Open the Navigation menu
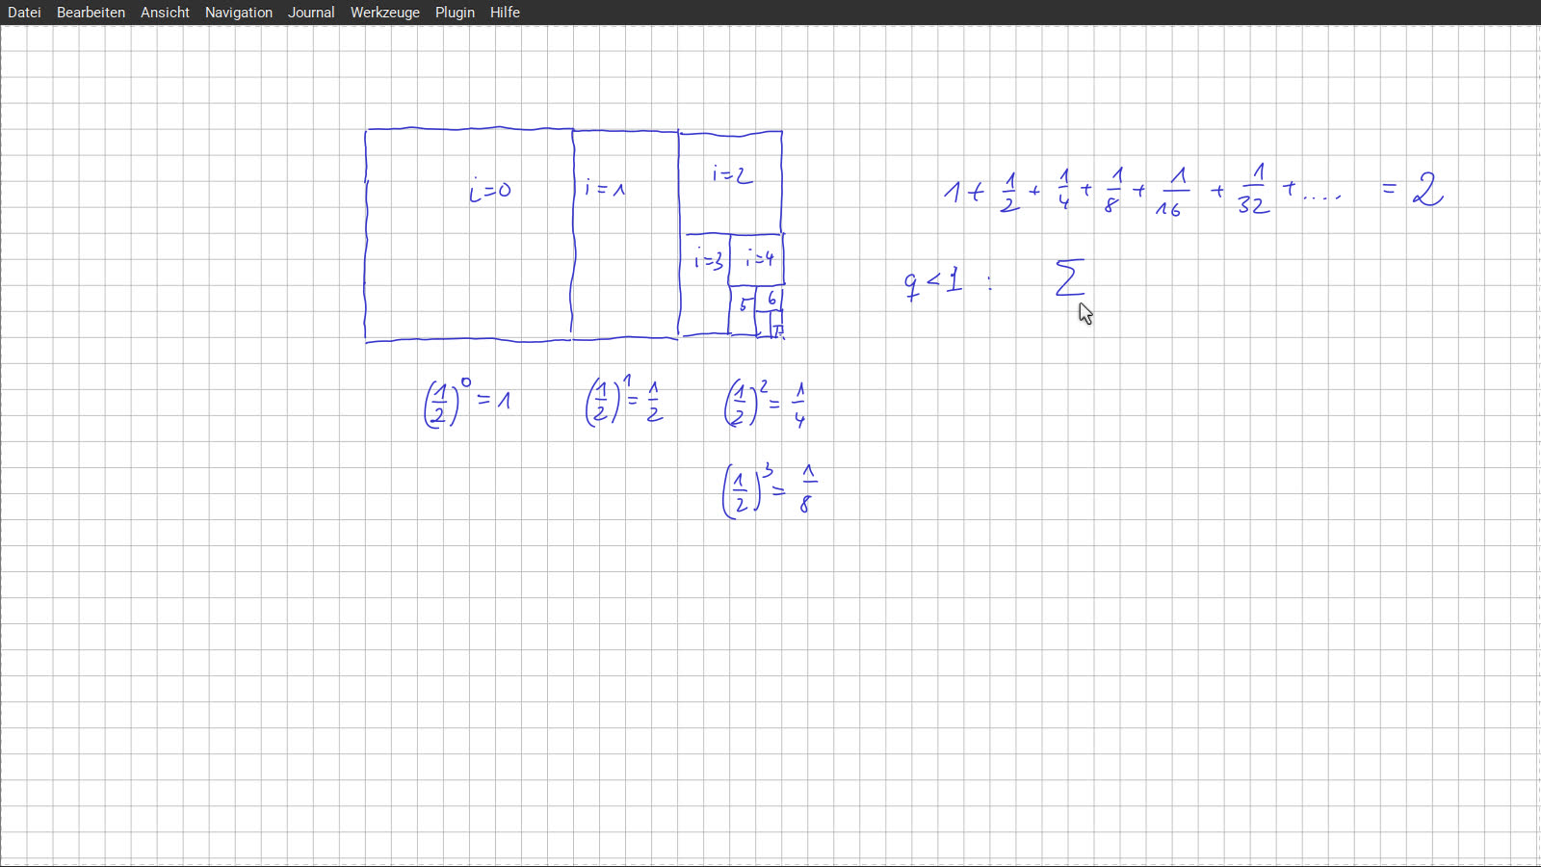1541x867 pixels. [239, 13]
